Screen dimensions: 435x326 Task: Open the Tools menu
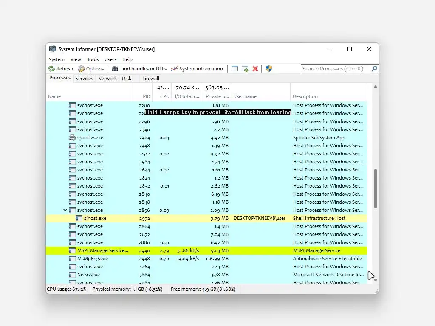(x=93, y=59)
